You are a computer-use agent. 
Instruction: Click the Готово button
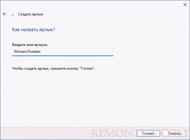(148, 133)
